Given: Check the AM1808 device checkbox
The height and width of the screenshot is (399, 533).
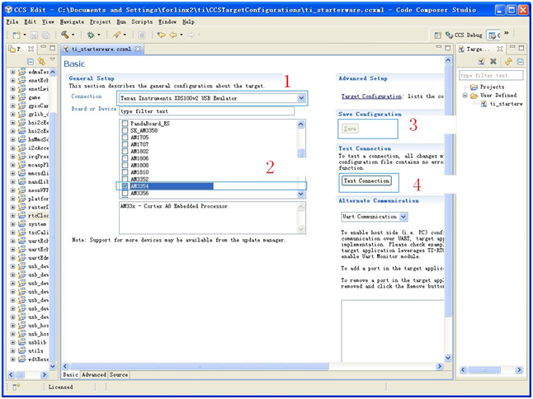Looking at the screenshot, I should coord(125,166).
